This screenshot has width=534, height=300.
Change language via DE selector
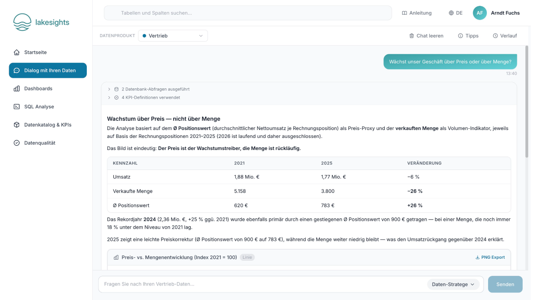(x=456, y=13)
